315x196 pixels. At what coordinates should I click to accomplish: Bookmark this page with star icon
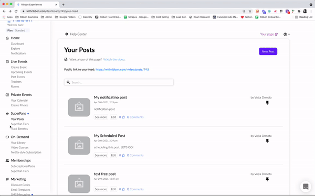tap(250, 11)
